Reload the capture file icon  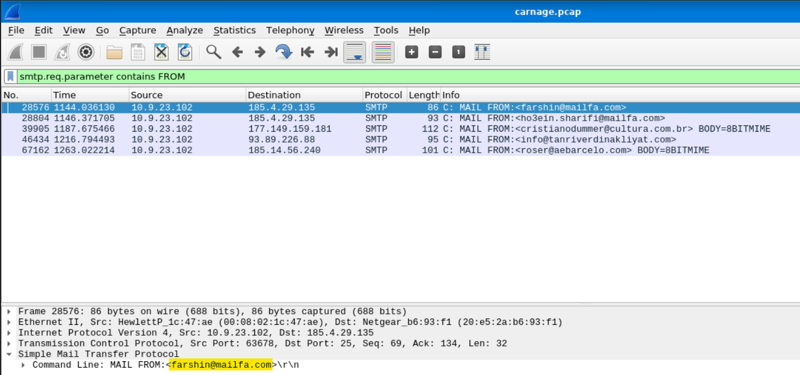(185, 52)
